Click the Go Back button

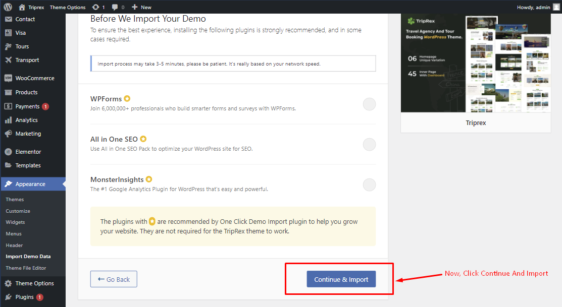click(114, 279)
